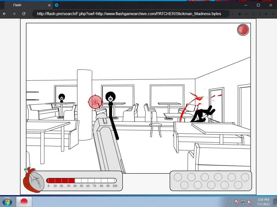This screenshot has width=277, height=207.
Task: Click the "80" label on health scale
Action: 101,186
